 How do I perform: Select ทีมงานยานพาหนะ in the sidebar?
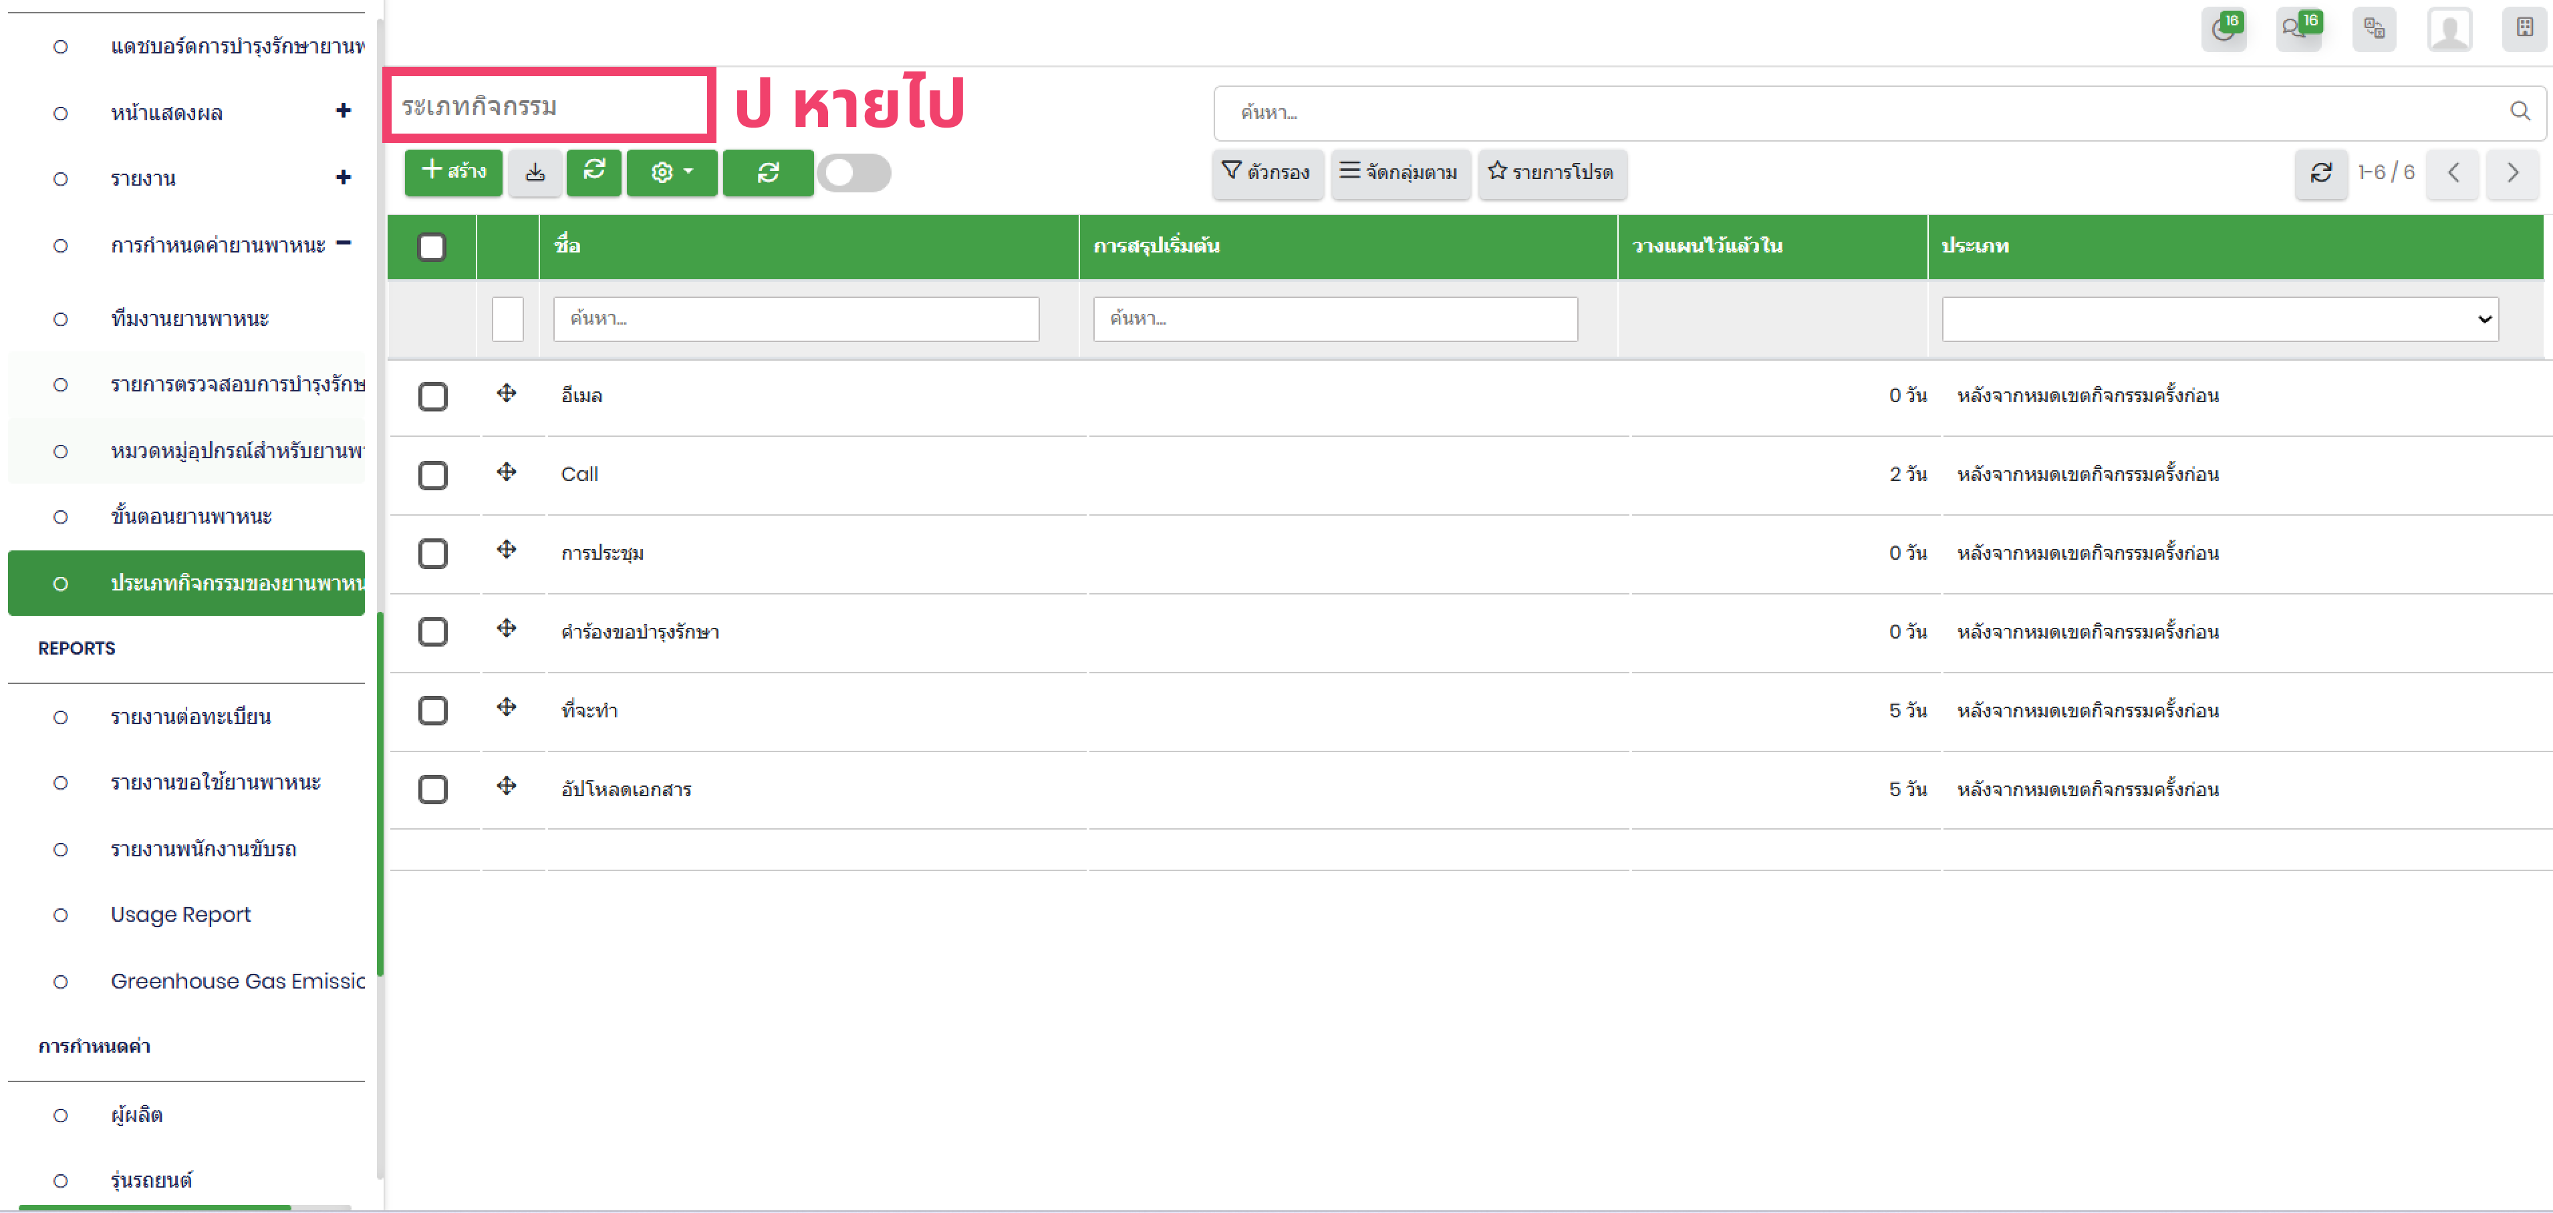pos(189,318)
